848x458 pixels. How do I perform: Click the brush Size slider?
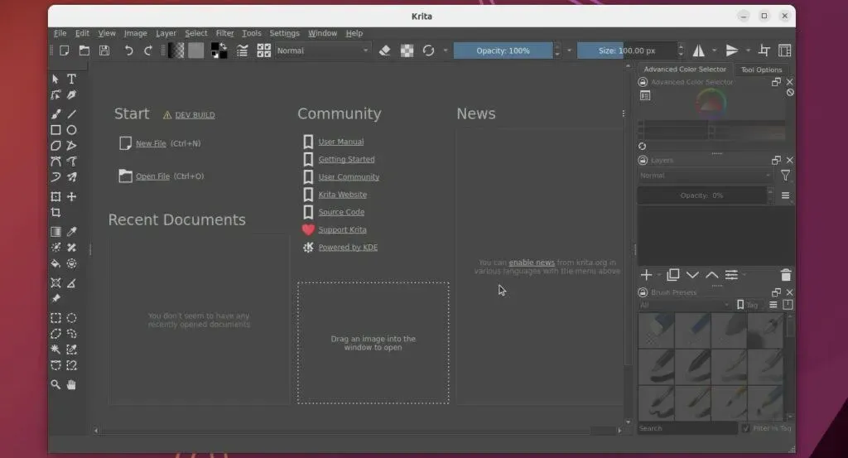(627, 51)
